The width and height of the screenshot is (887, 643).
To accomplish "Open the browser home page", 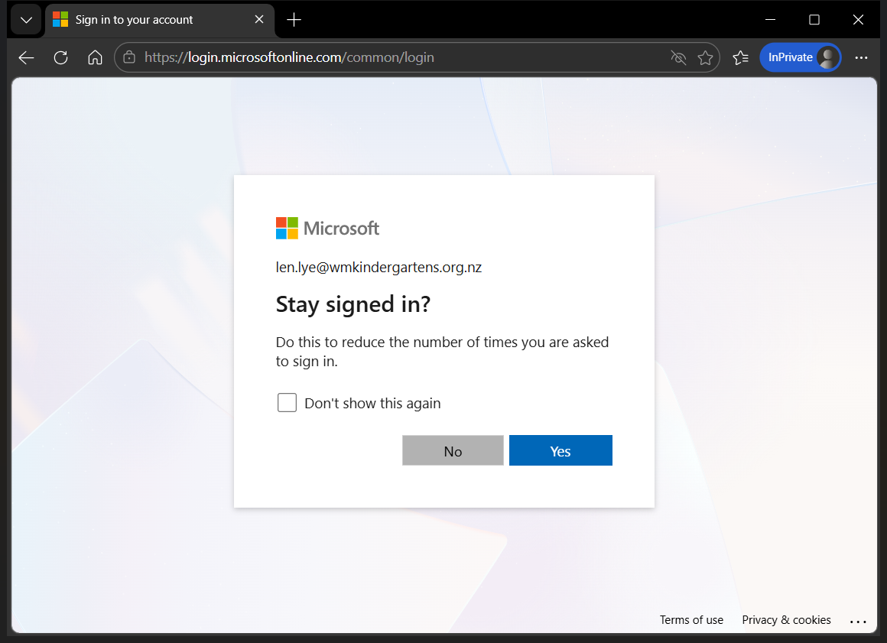I will [95, 57].
